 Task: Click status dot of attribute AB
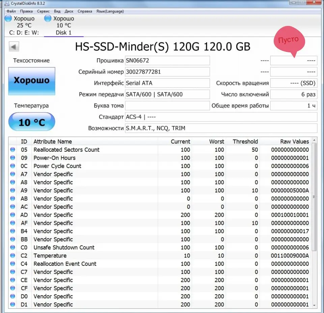click(x=12, y=198)
